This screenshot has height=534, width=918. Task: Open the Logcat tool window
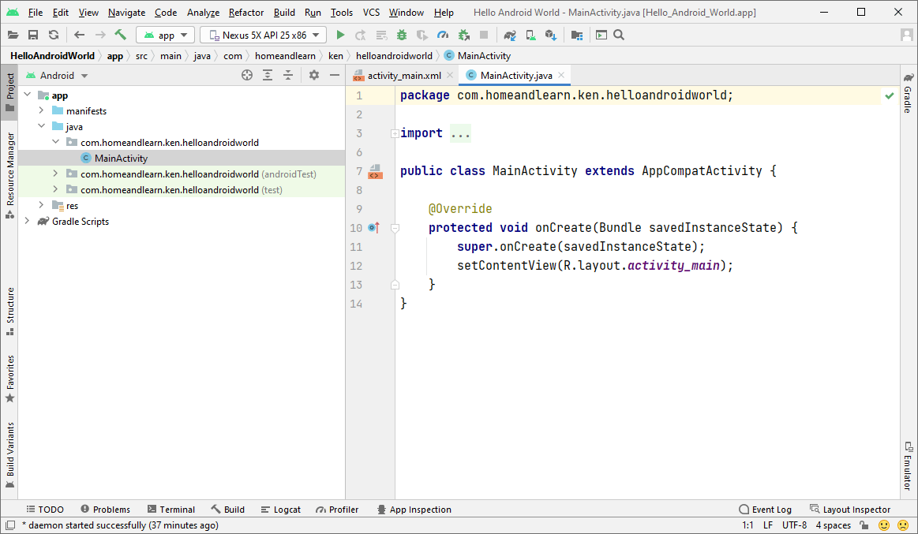pyautogui.click(x=280, y=510)
